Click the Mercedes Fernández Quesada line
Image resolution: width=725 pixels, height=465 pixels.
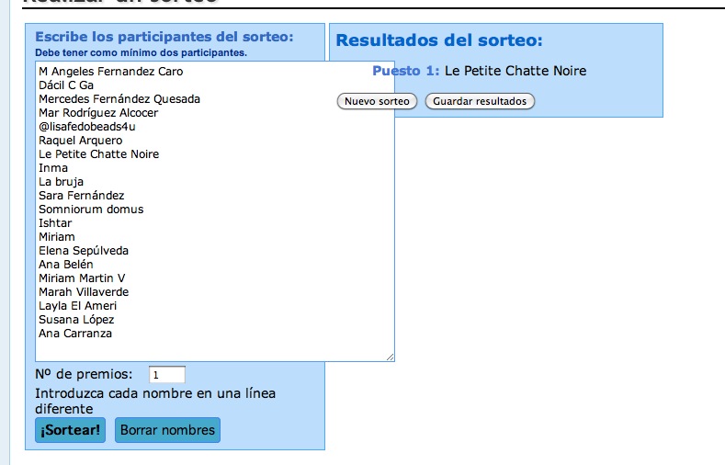[119, 99]
